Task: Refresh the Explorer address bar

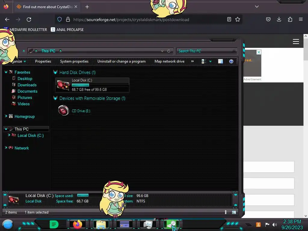Action: tap(169, 51)
